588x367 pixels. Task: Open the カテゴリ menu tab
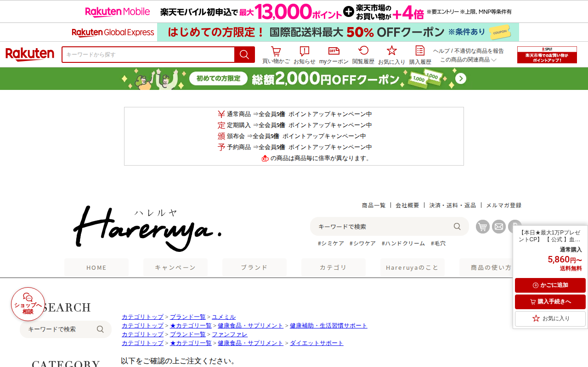coord(334,267)
